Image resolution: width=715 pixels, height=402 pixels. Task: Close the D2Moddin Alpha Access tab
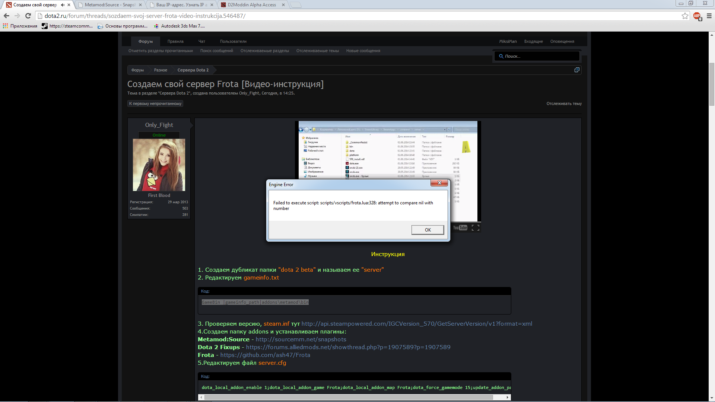pyautogui.click(x=283, y=5)
